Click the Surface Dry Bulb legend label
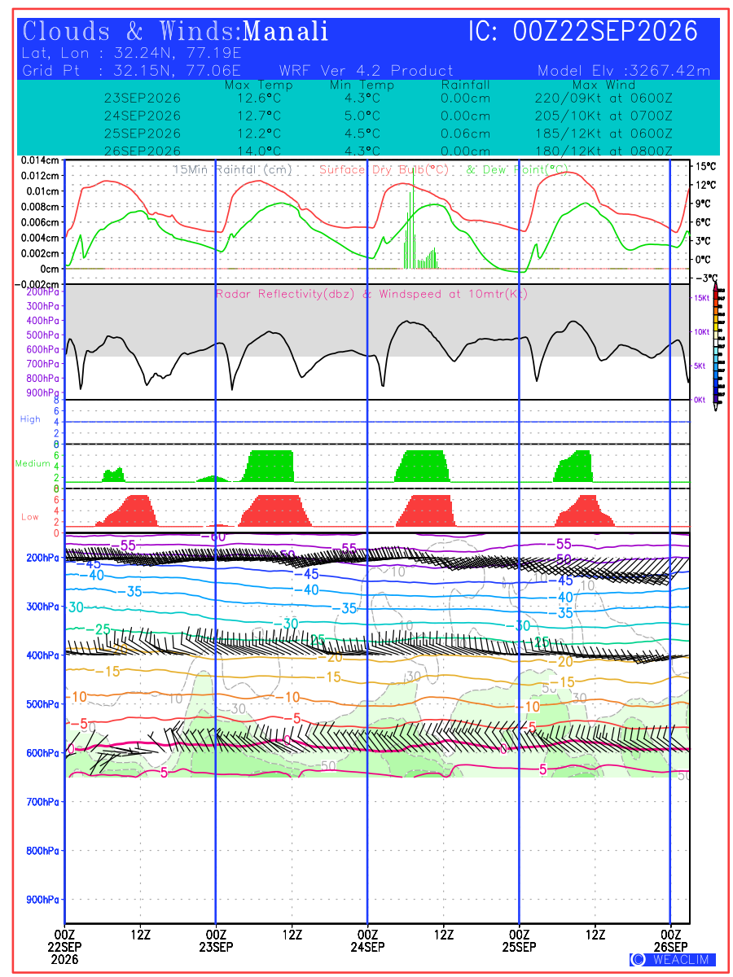The image size is (733, 977). pos(384,169)
